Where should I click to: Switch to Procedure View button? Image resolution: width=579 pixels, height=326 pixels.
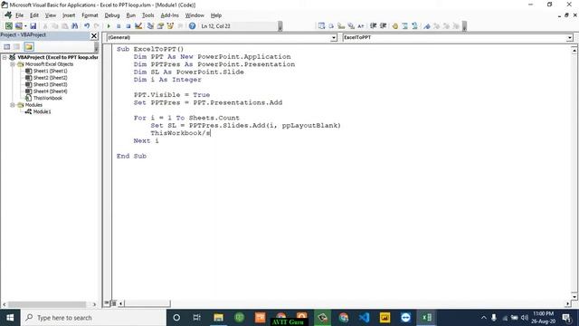(x=107, y=303)
